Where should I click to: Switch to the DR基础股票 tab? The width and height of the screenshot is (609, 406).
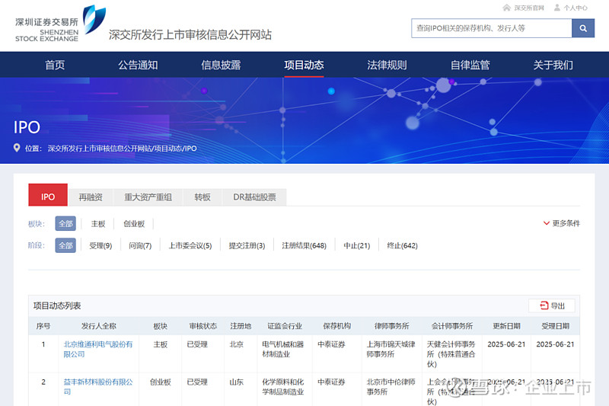click(254, 197)
